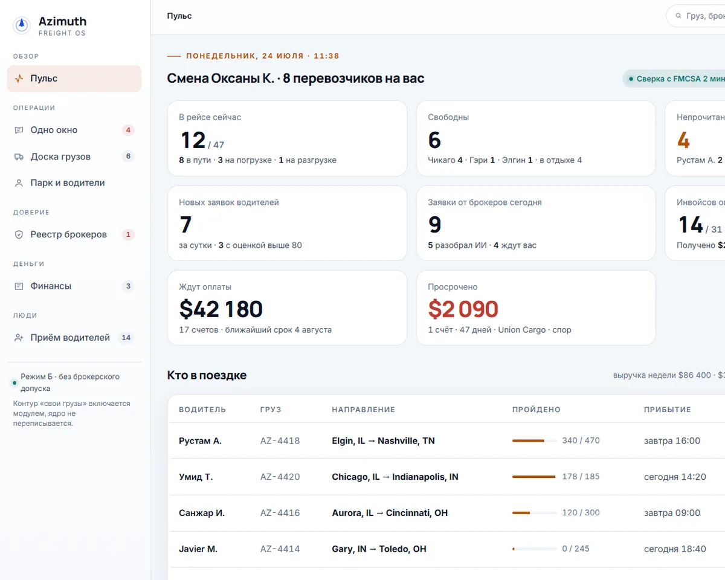Click the shield icon beside Реестр брокеров
725x580 pixels.
(x=19, y=234)
